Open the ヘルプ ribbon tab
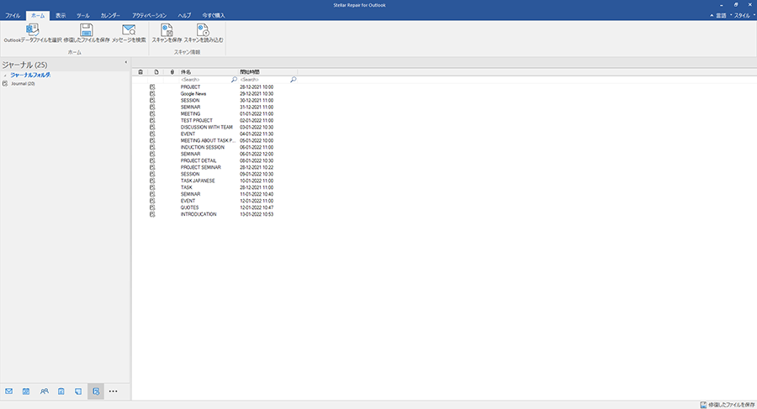Viewport: 757px width, 409px height. pyautogui.click(x=184, y=15)
